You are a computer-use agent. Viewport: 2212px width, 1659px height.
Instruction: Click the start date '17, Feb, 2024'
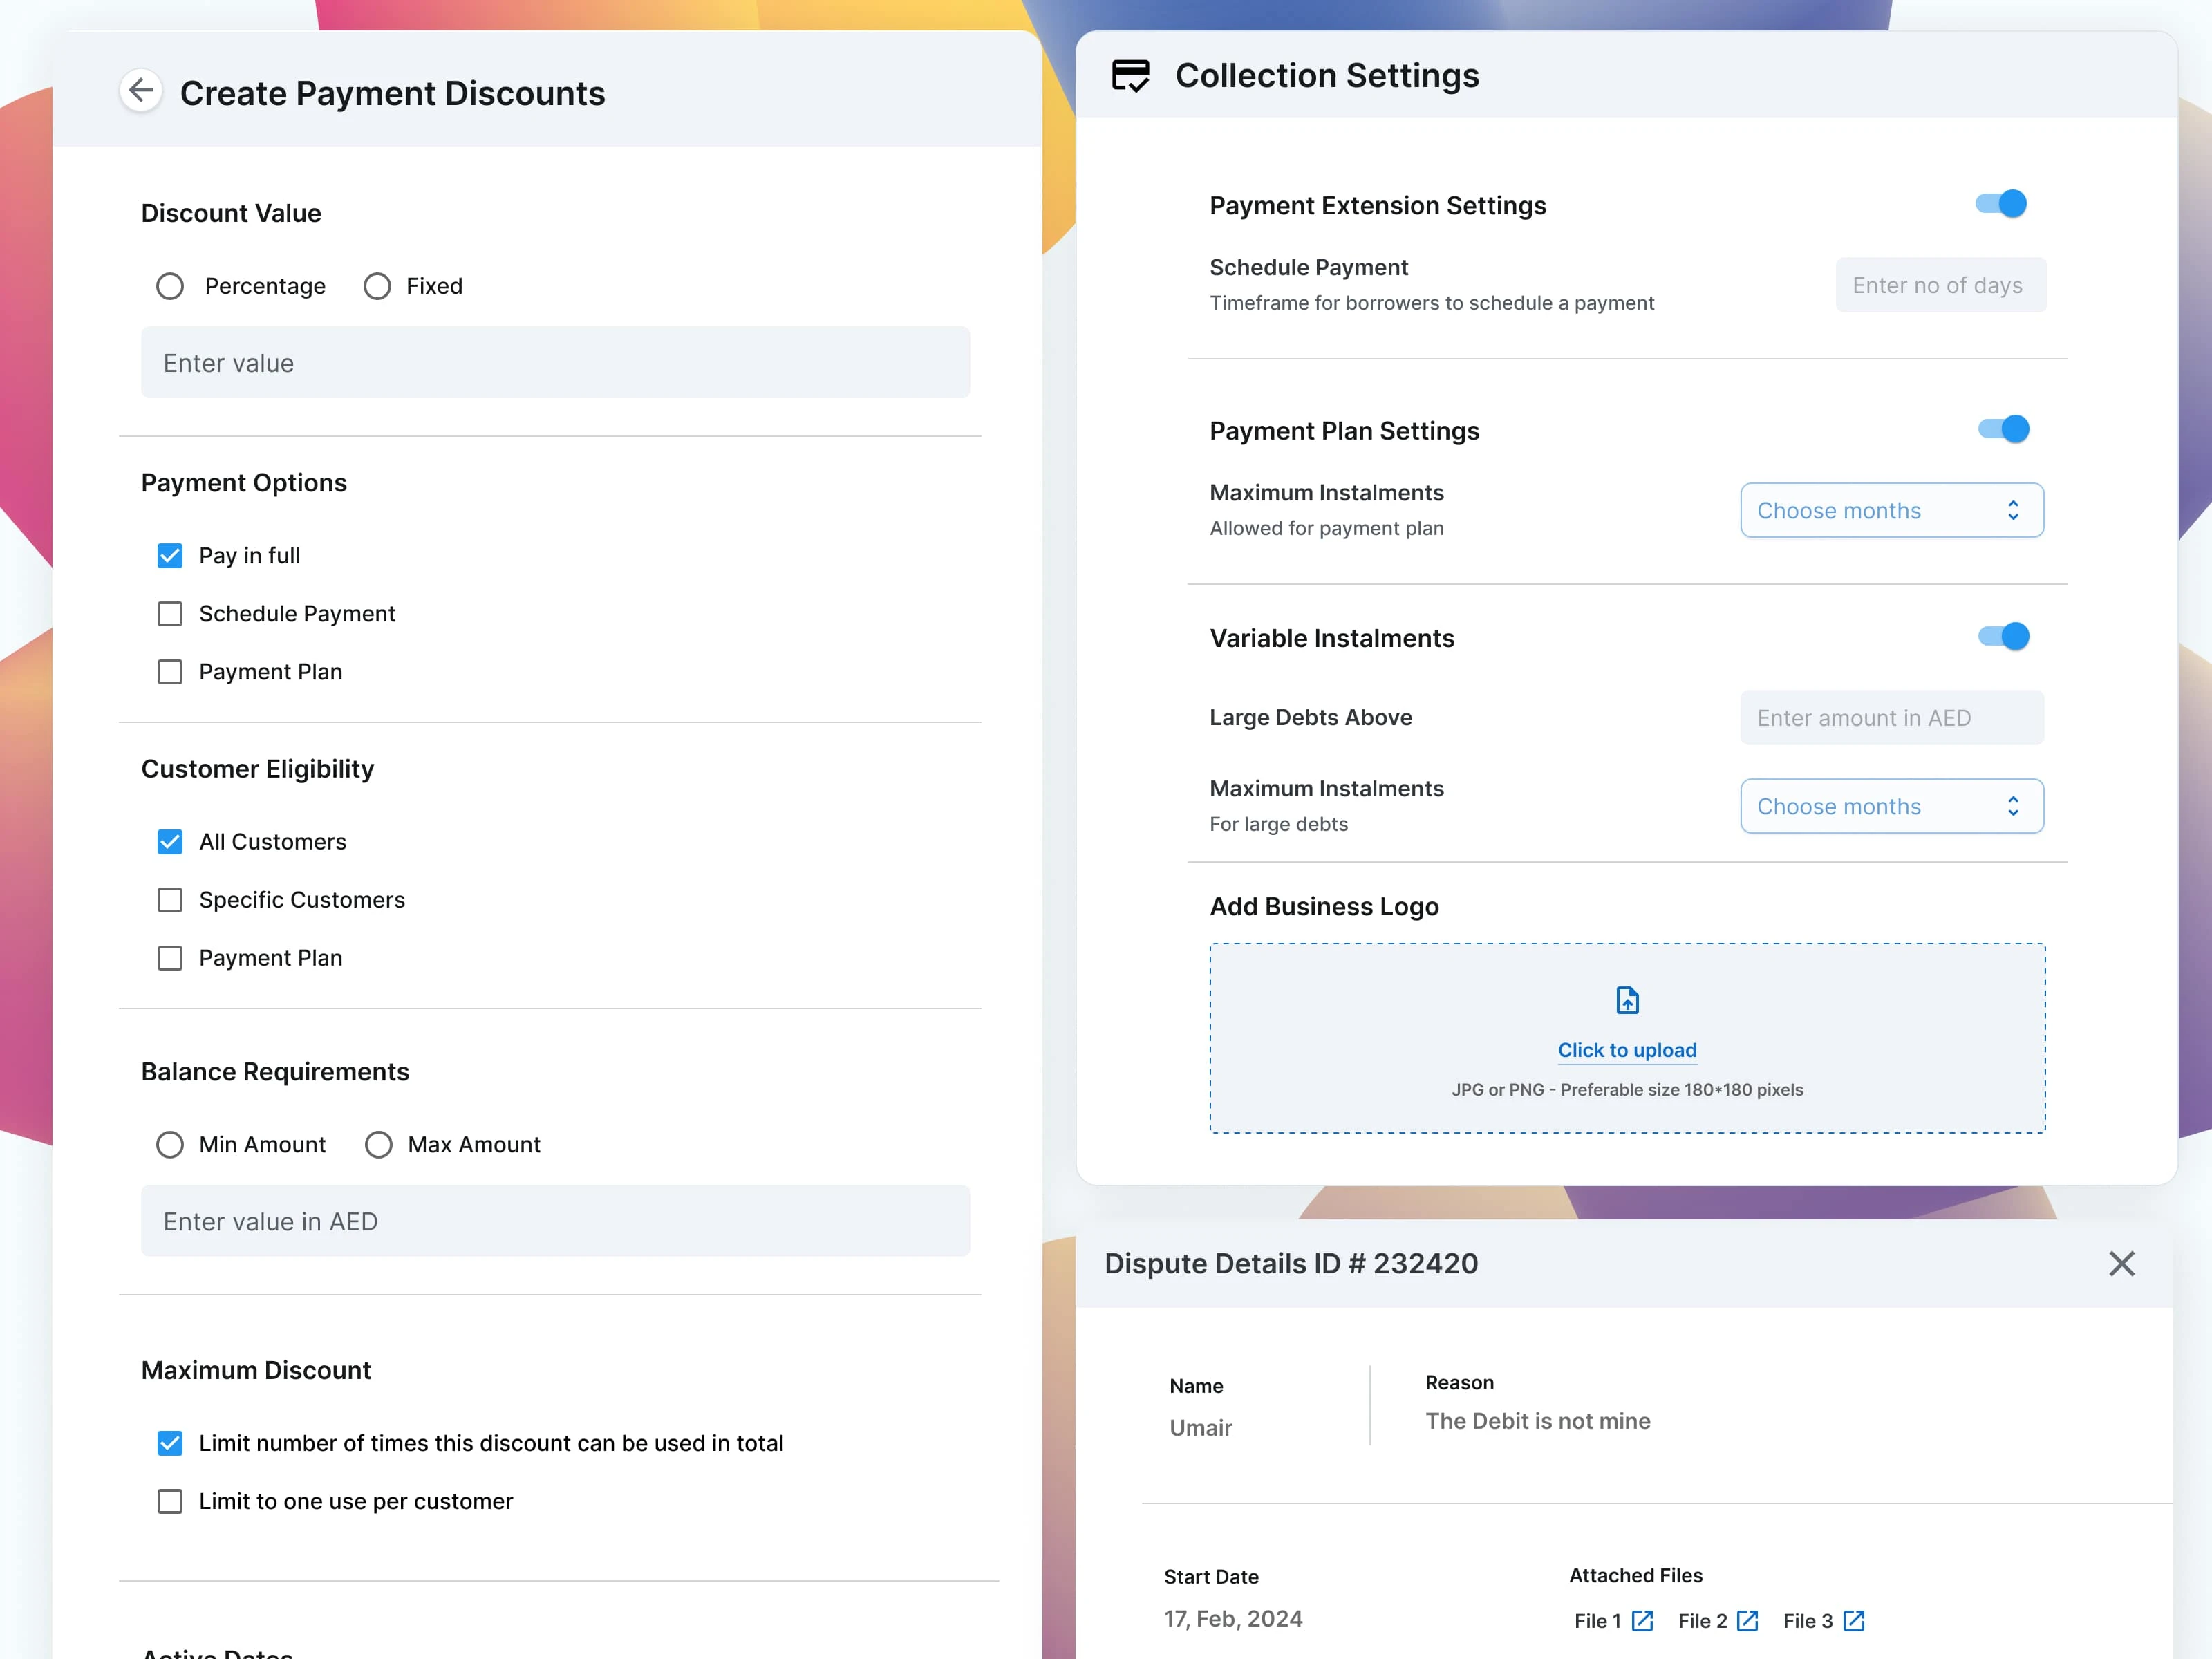[x=1232, y=1619]
